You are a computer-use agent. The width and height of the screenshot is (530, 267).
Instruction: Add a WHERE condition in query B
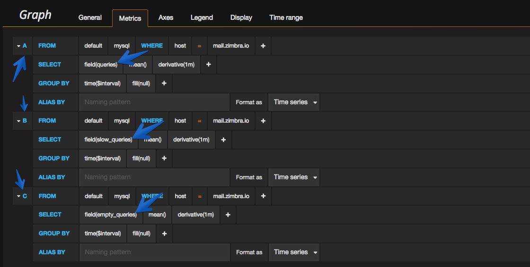click(x=263, y=121)
